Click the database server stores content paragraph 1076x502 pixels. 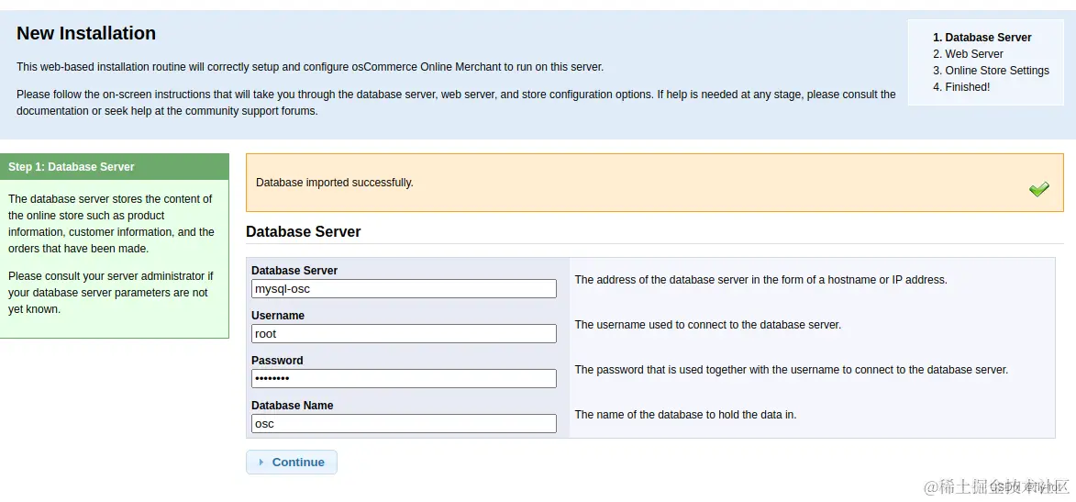(111, 224)
